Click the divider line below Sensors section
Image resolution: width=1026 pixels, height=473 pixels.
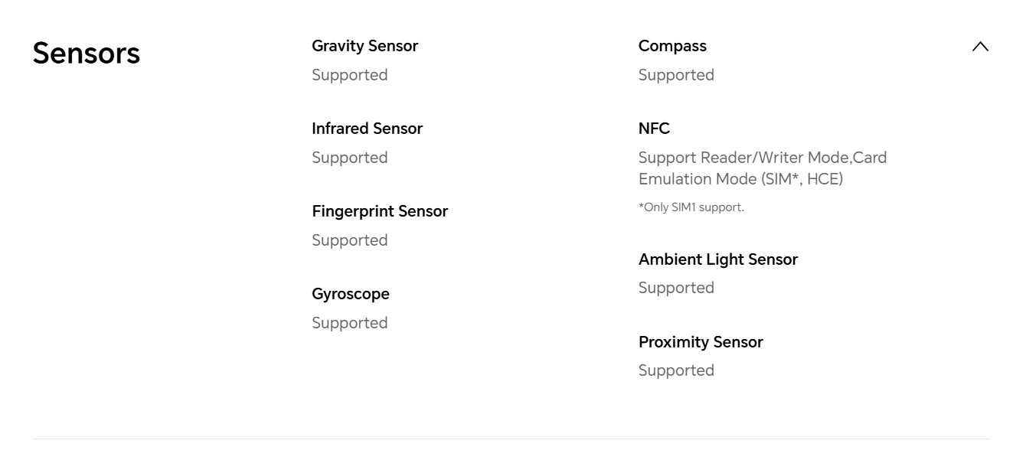(x=511, y=439)
